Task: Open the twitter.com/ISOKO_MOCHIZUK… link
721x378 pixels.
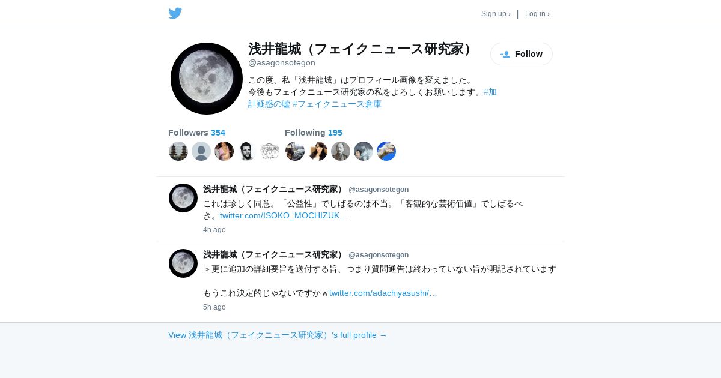Action: click(284, 215)
